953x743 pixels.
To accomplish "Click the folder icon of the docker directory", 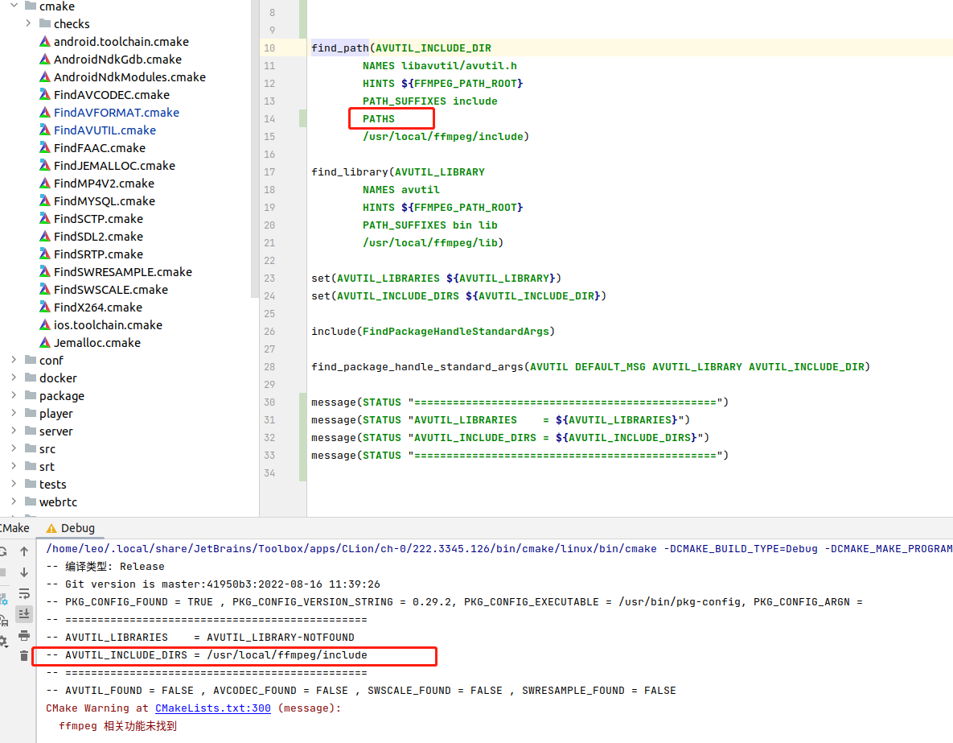I will click(x=31, y=378).
